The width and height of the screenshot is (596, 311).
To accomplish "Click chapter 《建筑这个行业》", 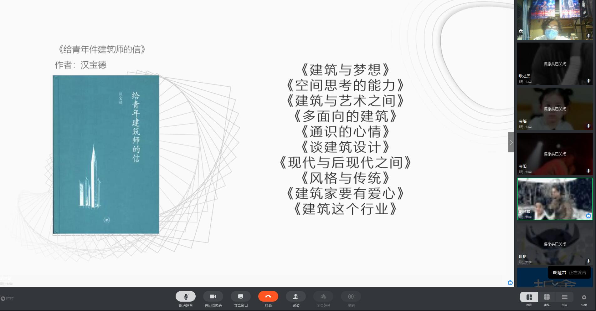I will (x=345, y=209).
